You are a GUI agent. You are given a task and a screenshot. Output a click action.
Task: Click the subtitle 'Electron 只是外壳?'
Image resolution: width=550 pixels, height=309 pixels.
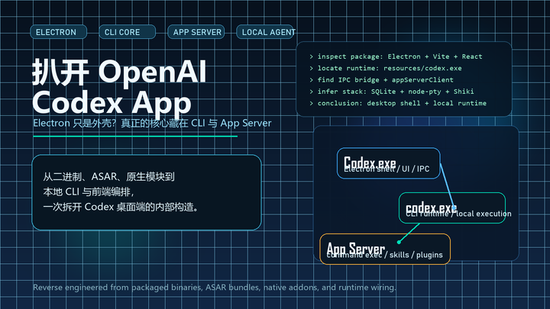pos(74,124)
